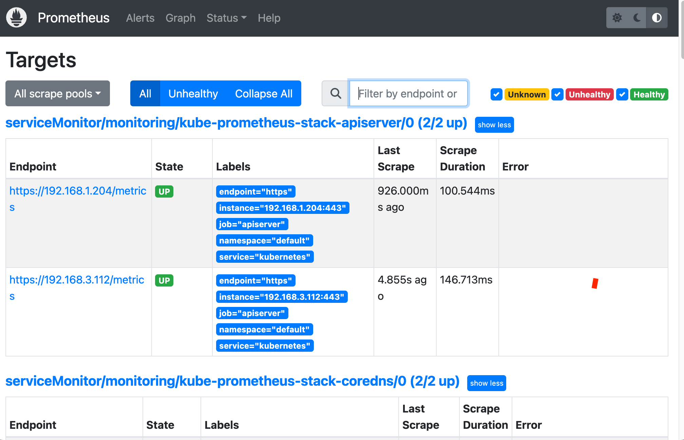Screen dimensions: 684x440
Task: Select the auto theme half-circle icon
Action: click(x=657, y=18)
